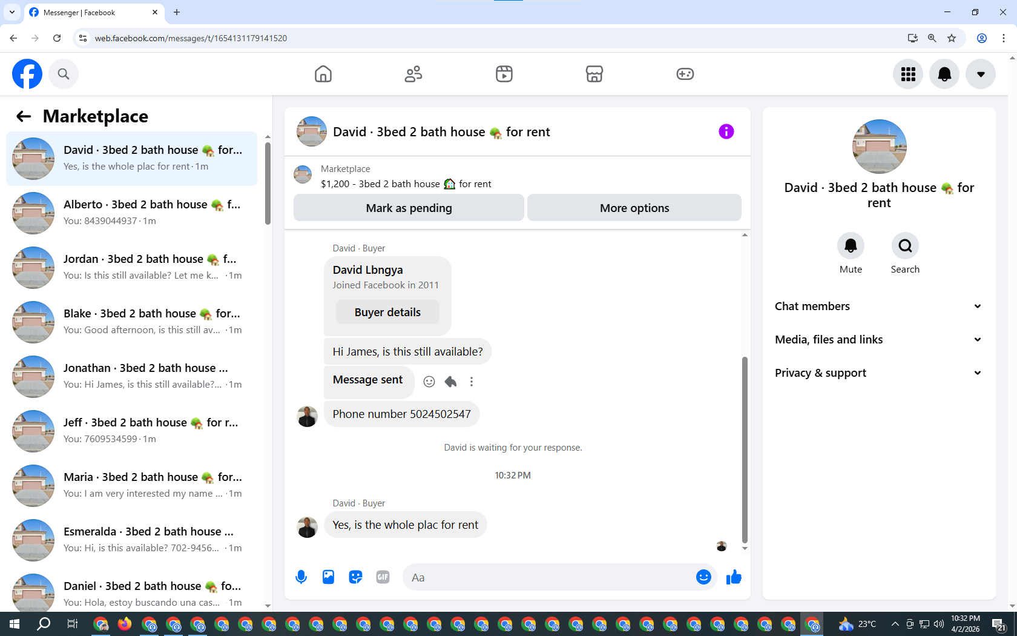Open the Friends icon in top navigation

(x=413, y=74)
